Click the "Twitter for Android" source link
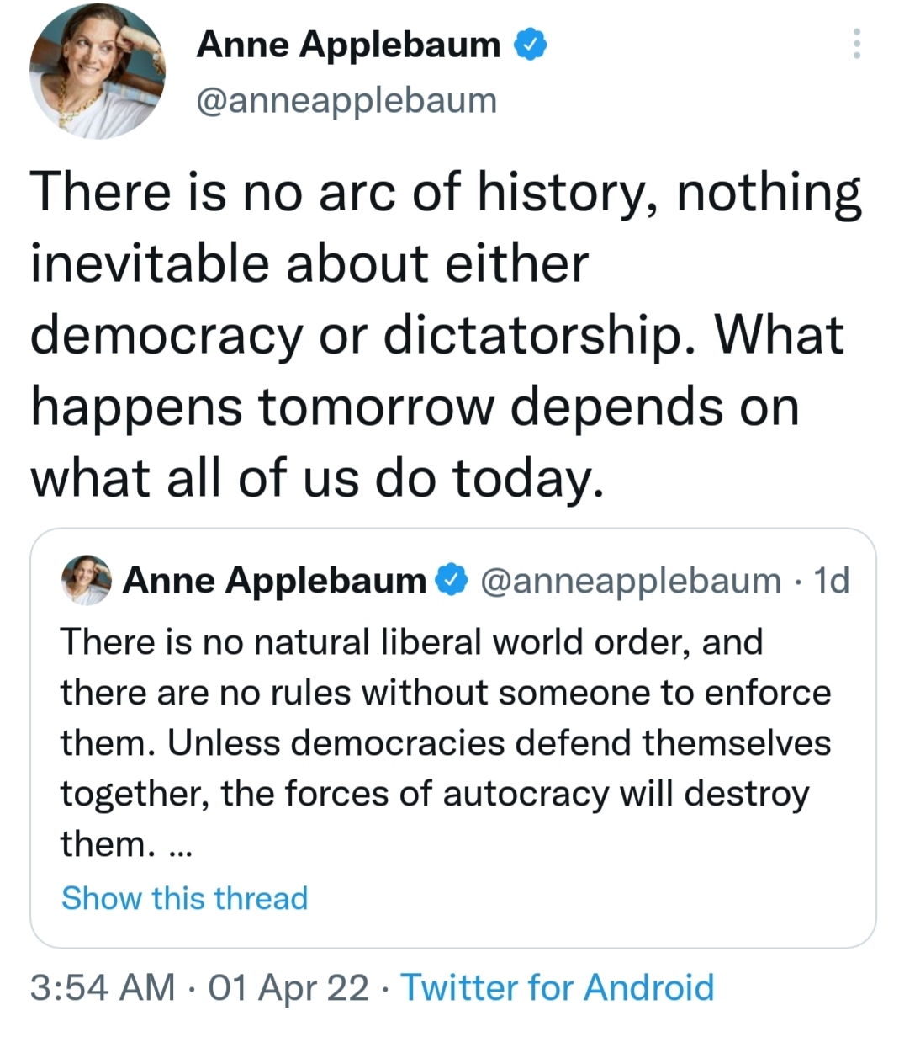This screenshot has width=899, height=1037. (558, 987)
